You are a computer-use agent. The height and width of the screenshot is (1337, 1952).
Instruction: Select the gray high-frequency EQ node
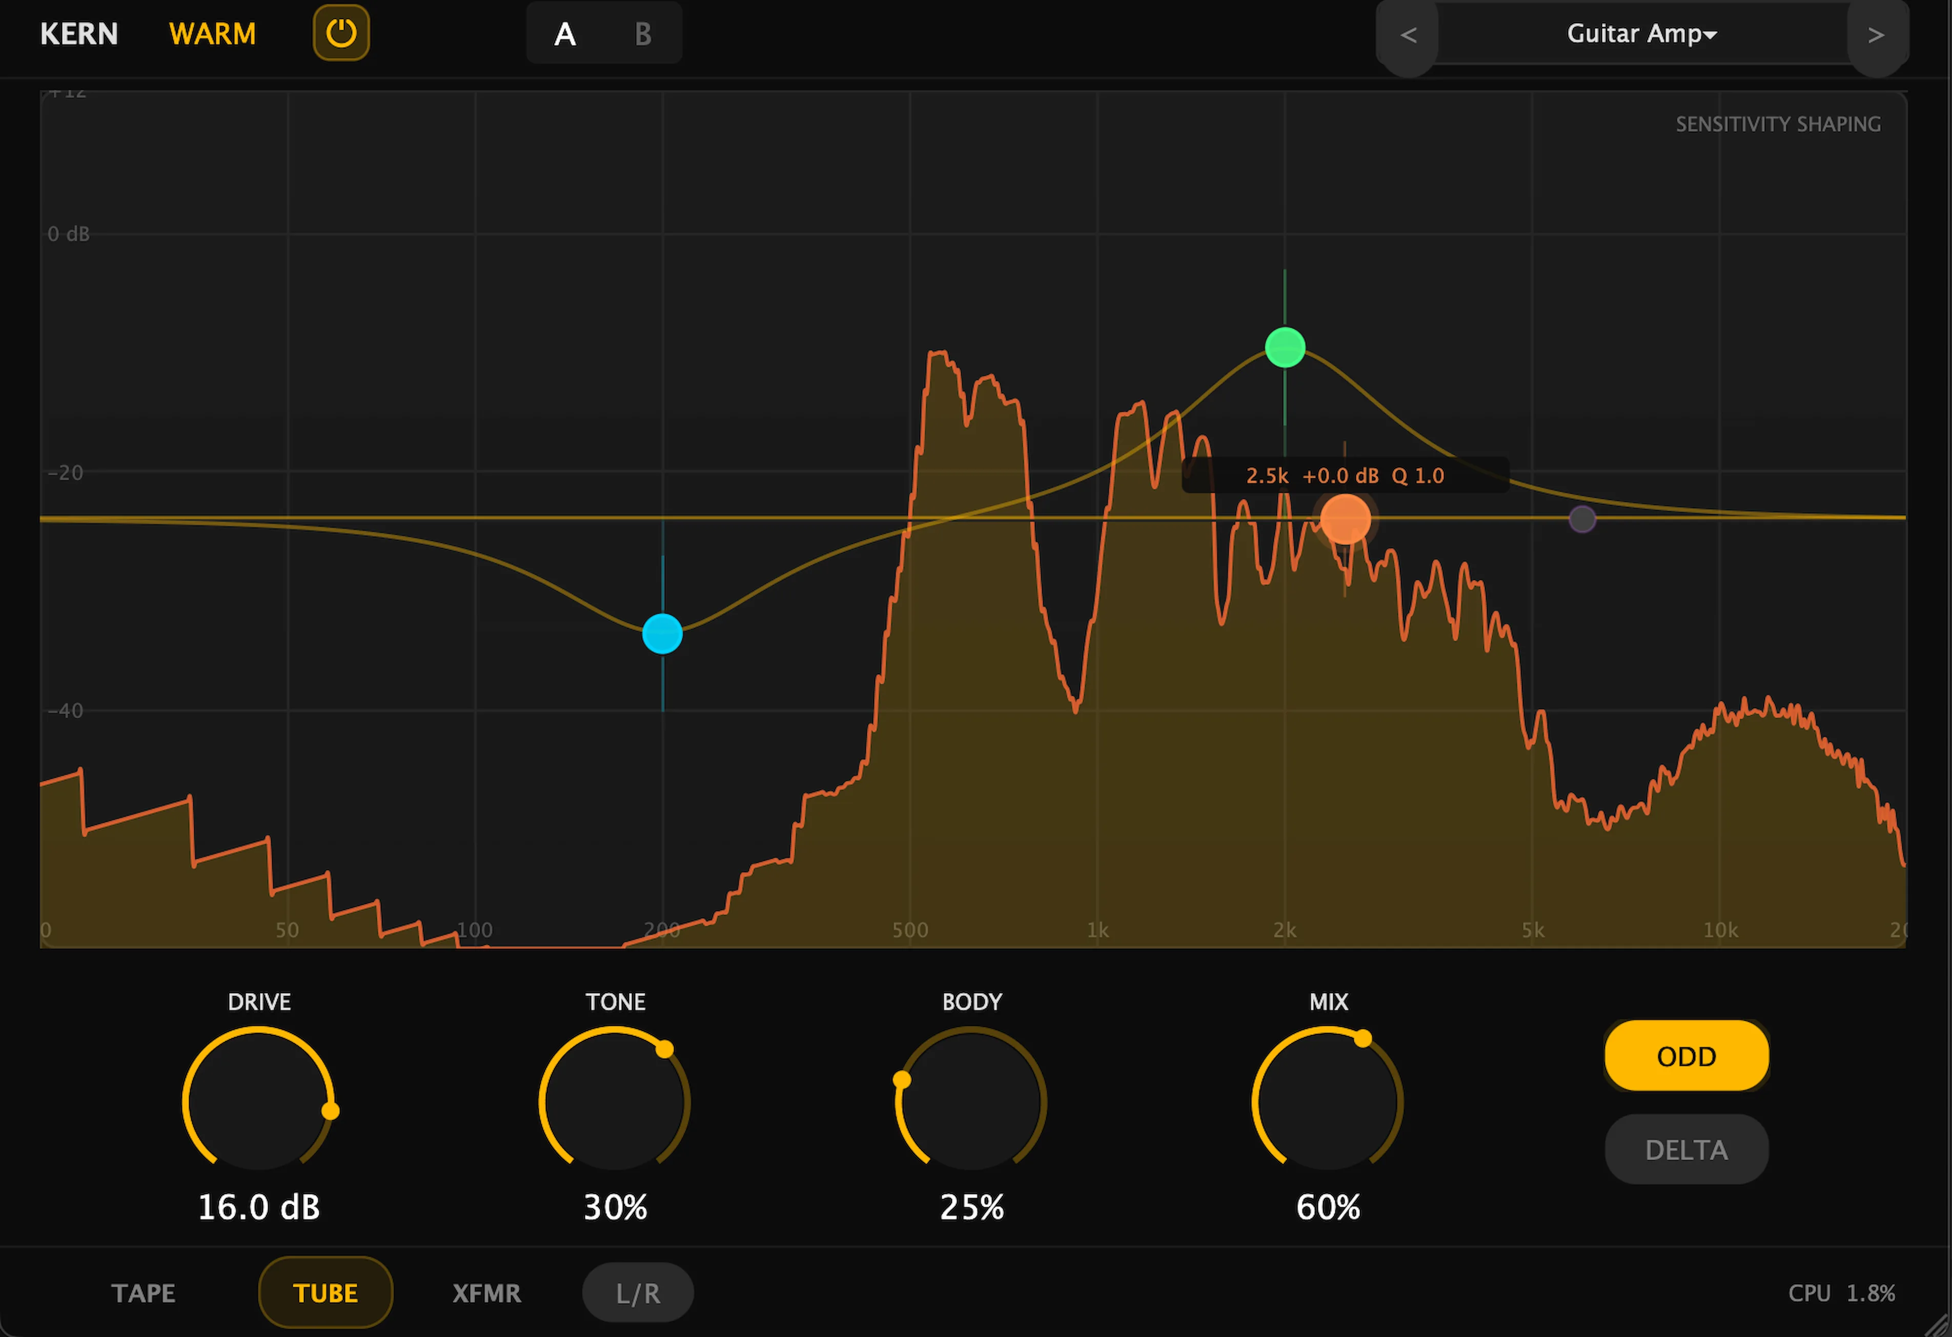click(x=1582, y=519)
